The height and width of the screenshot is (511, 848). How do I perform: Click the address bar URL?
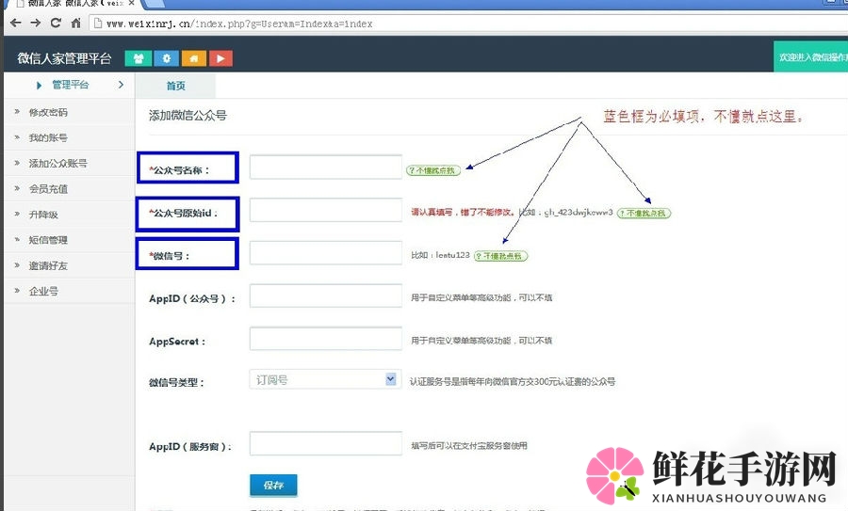tap(239, 24)
